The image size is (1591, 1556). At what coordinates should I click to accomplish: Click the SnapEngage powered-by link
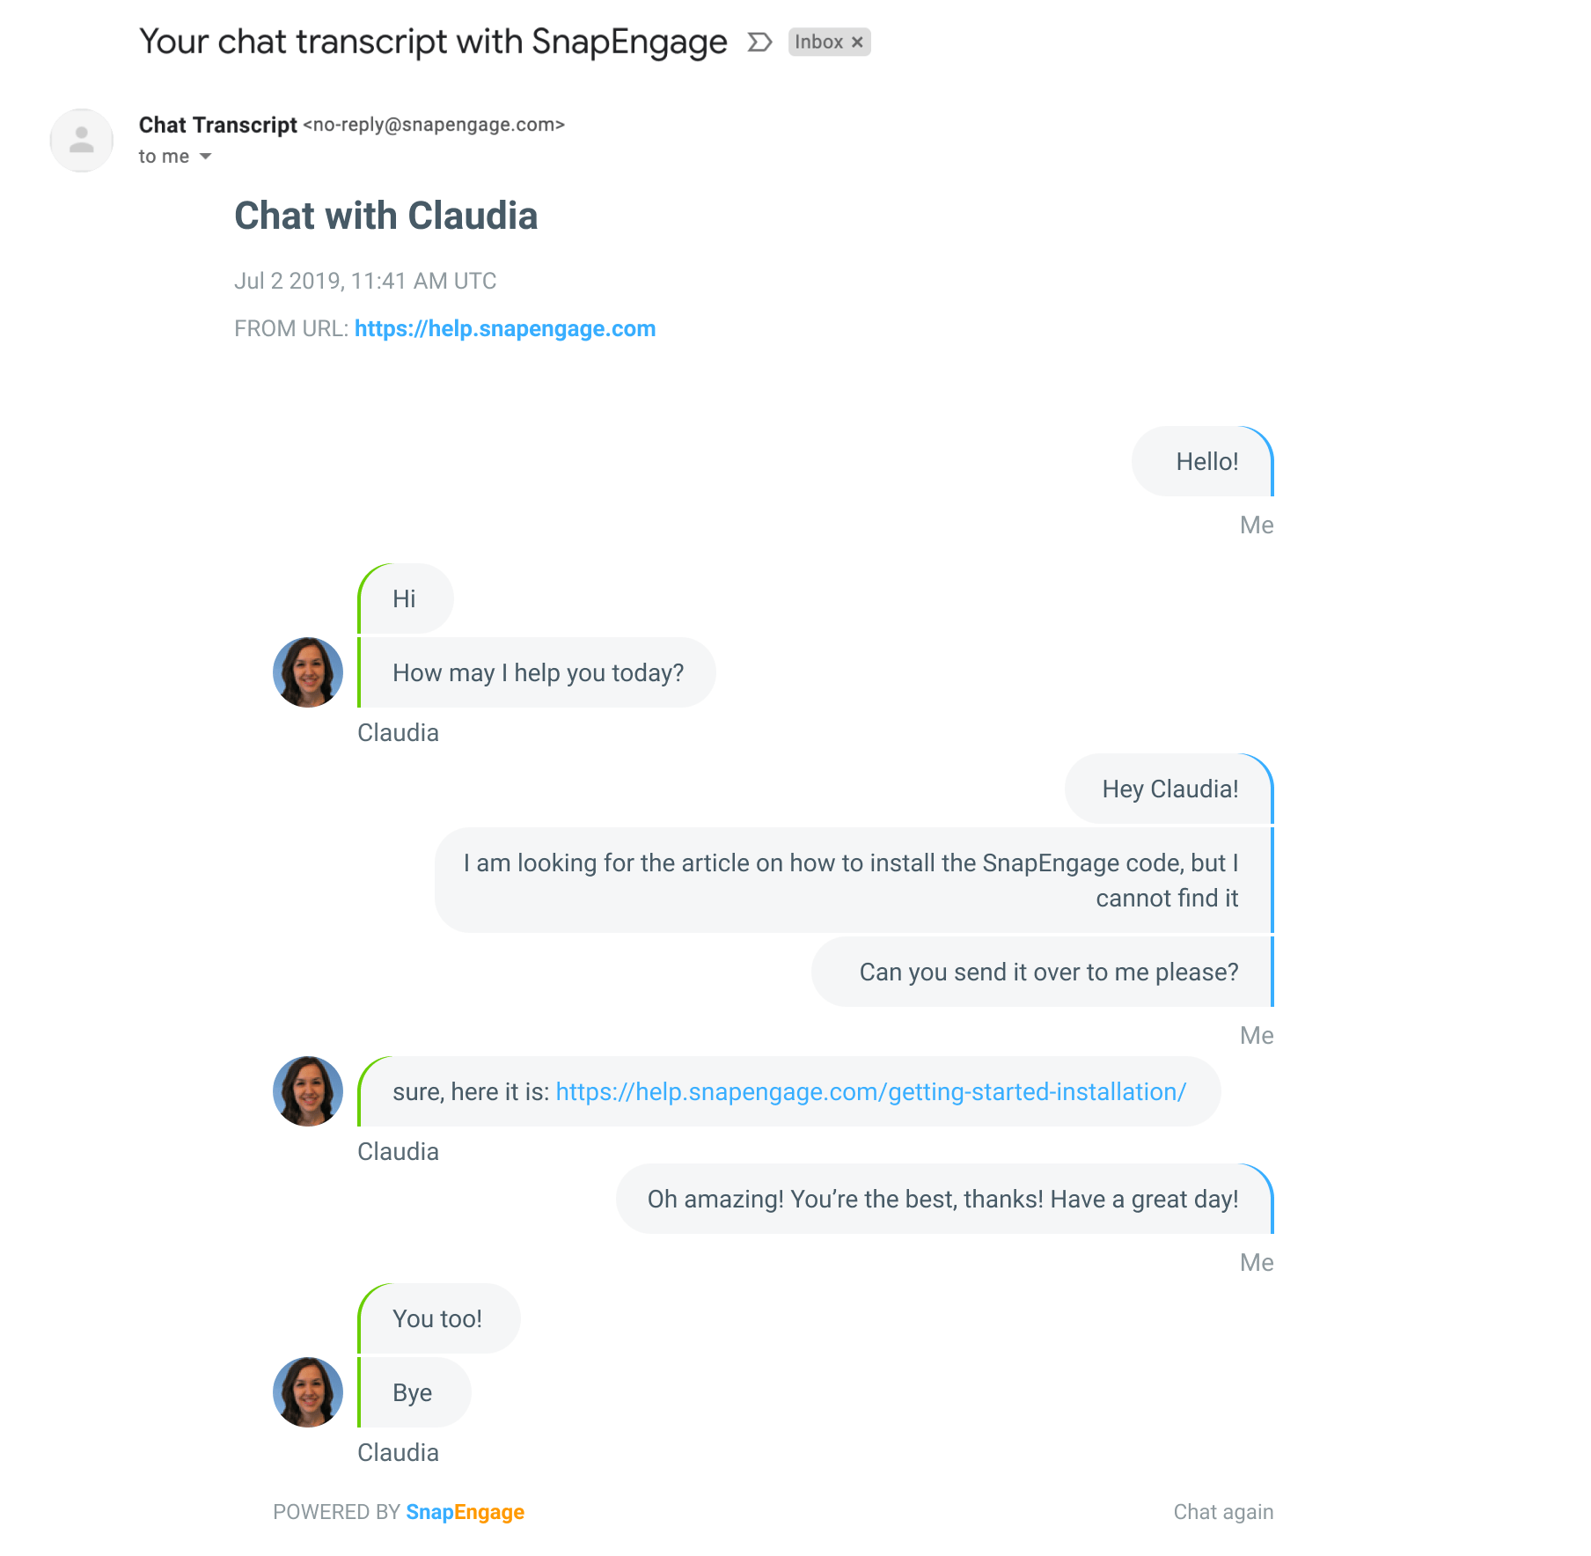pos(465,1512)
